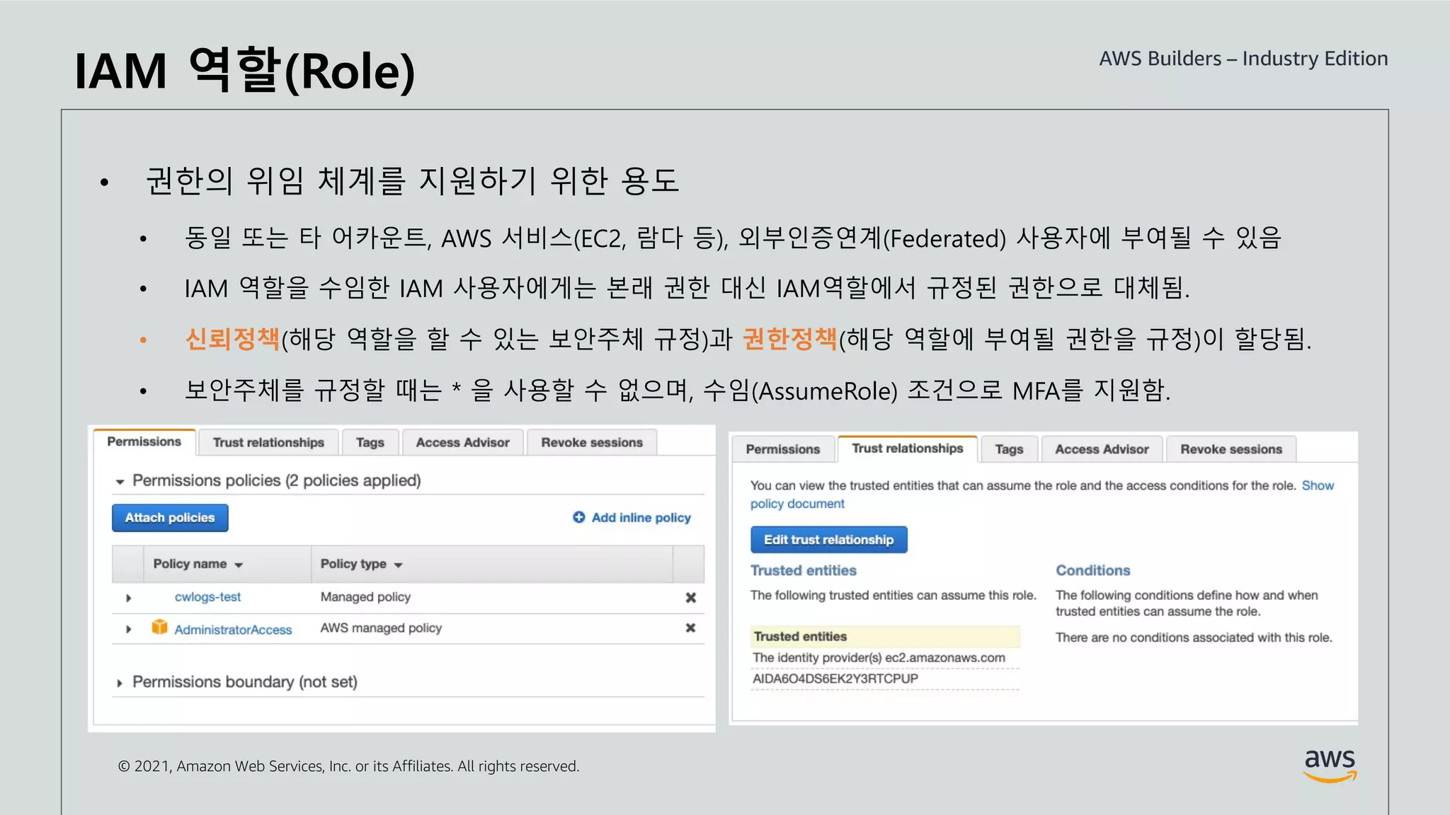This screenshot has height=815, width=1450.
Task: Select Access Advisor tab in right panel
Action: tap(1102, 449)
